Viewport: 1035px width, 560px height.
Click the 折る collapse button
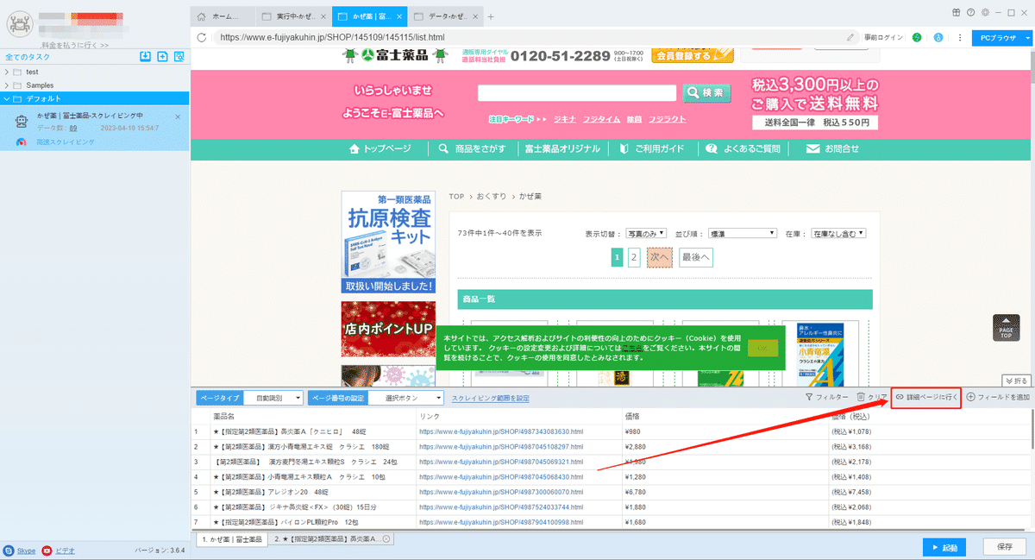(1017, 381)
